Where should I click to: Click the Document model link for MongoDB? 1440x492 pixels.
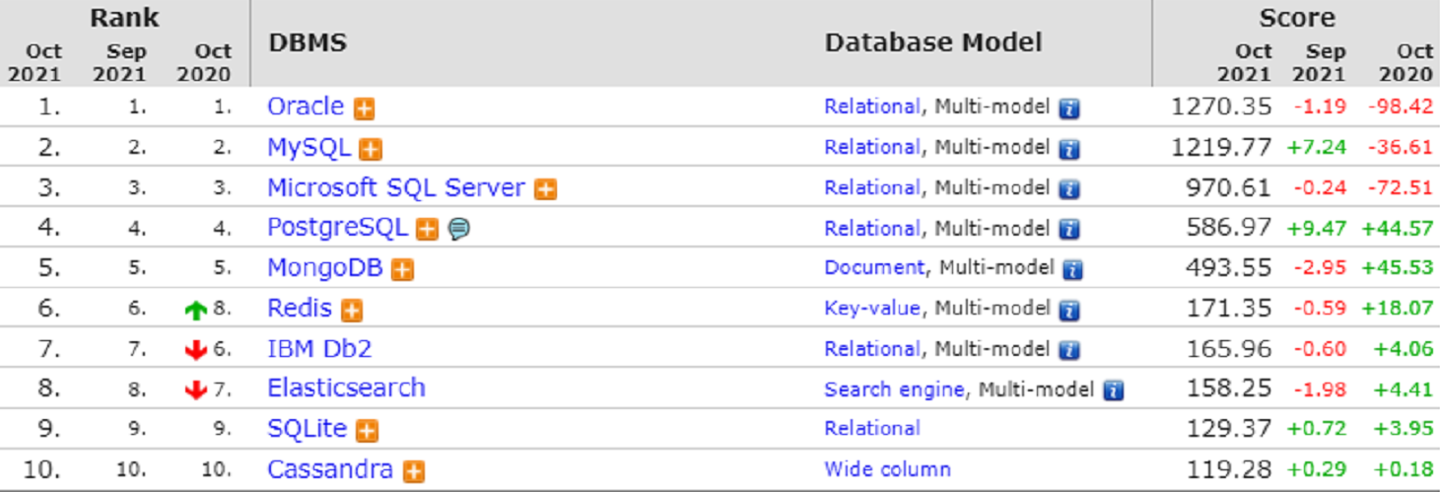pos(874,268)
